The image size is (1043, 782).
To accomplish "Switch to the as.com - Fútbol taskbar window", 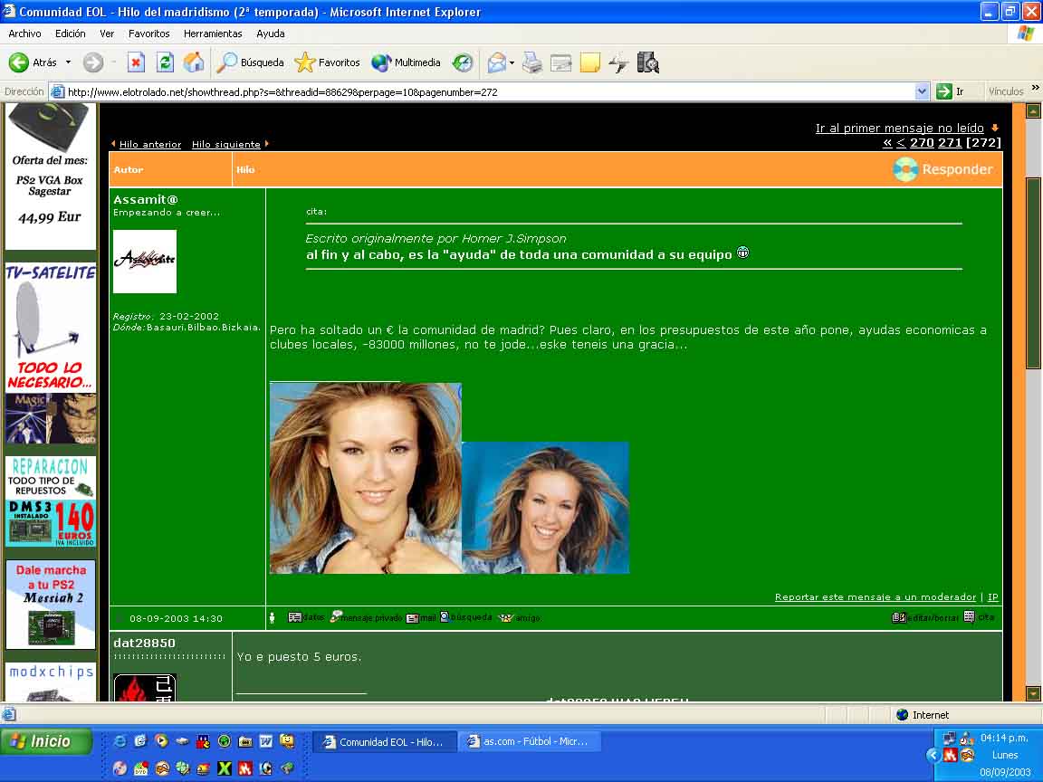I will (x=528, y=741).
